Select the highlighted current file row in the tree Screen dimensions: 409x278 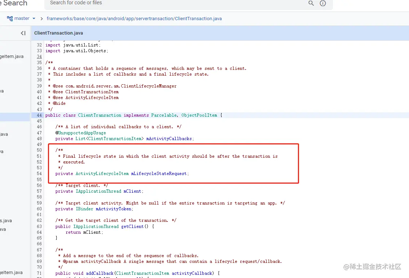pyautogui.click(x=15, y=117)
